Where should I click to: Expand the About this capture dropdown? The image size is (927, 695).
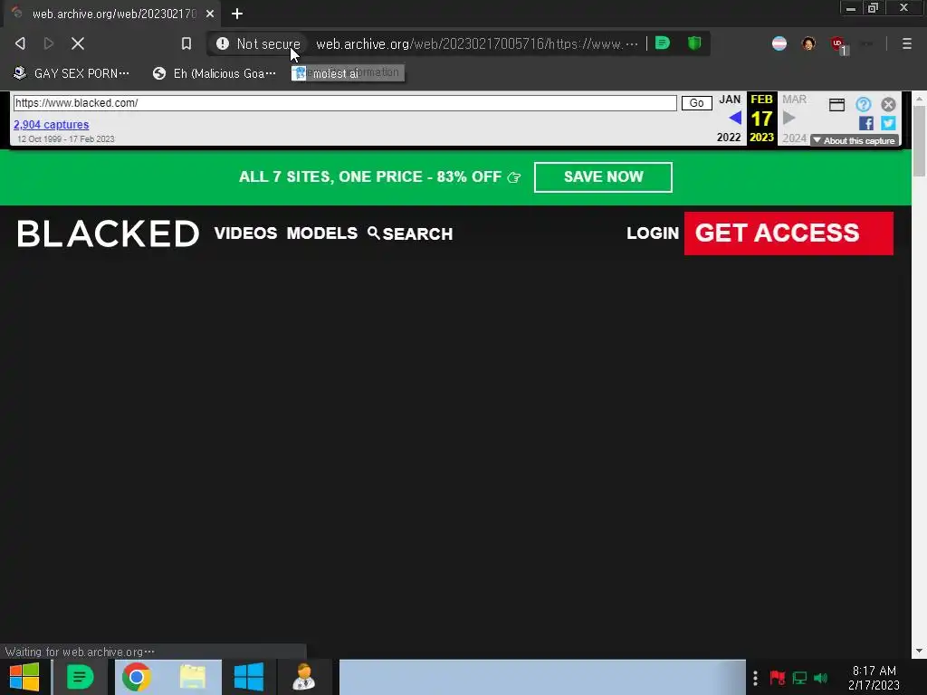pyautogui.click(x=855, y=140)
